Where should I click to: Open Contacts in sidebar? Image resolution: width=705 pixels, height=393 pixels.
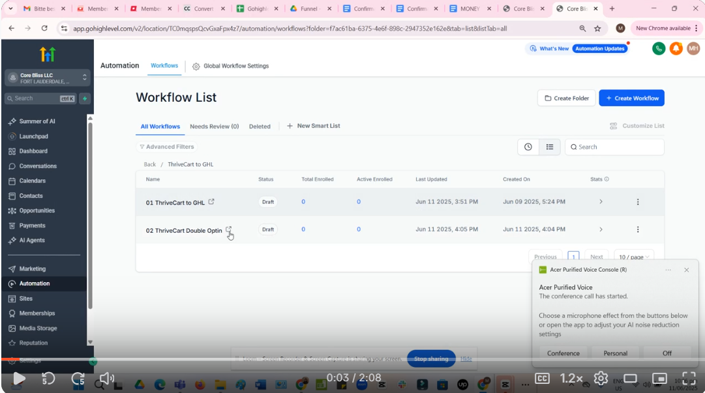(31, 196)
